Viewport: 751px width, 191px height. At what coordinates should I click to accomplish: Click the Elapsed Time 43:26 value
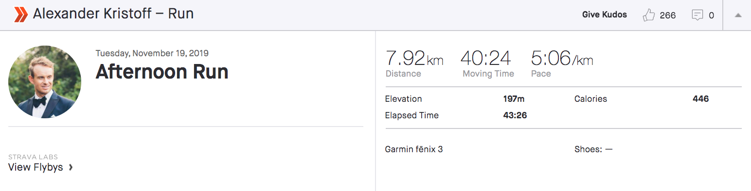(515, 115)
